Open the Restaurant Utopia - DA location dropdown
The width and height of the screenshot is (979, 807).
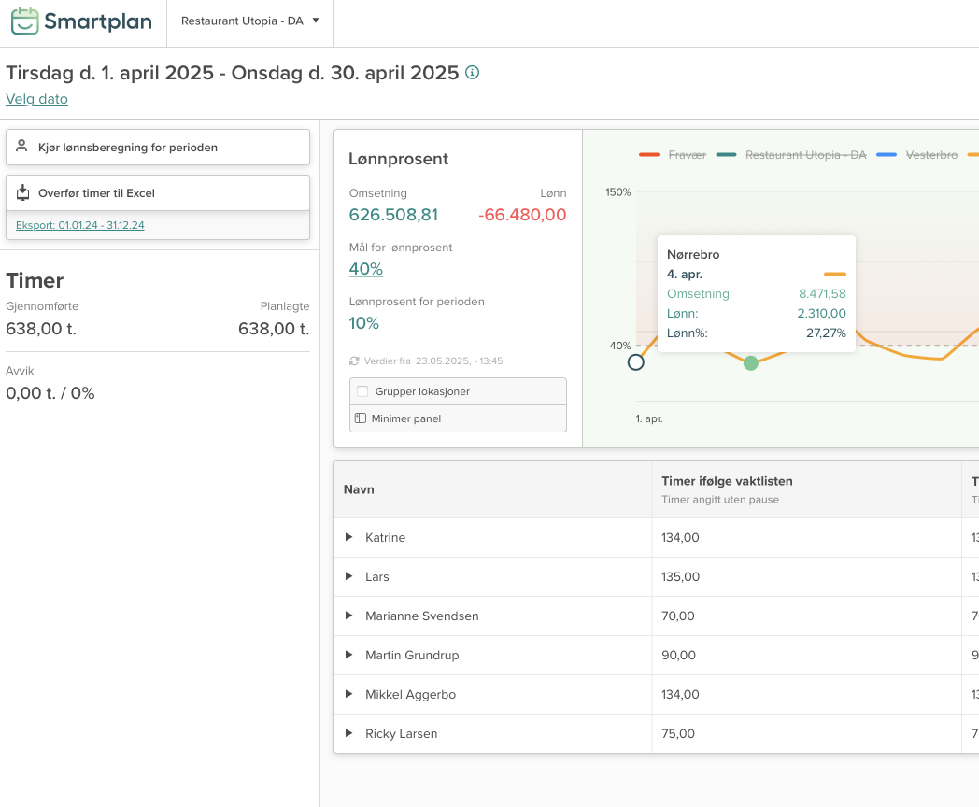[x=249, y=21]
